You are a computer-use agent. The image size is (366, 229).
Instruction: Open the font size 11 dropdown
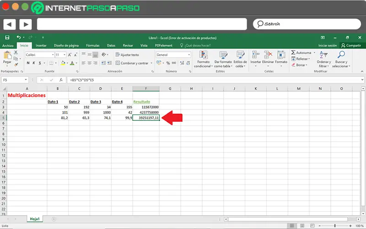65,55
